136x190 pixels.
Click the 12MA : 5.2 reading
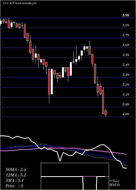click(16, 175)
